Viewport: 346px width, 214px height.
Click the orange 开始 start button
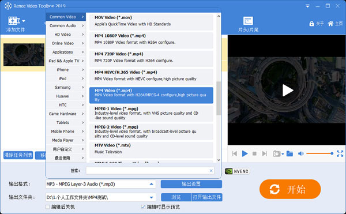[x=290, y=189]
